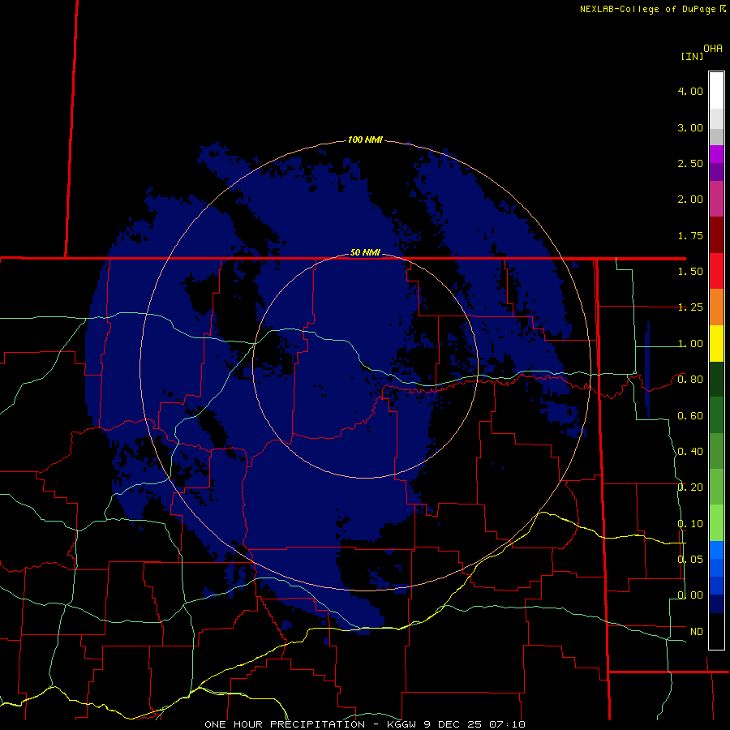Select the yellow legend swatch
This screenshot has width=730, height=730.
point(716,343)
